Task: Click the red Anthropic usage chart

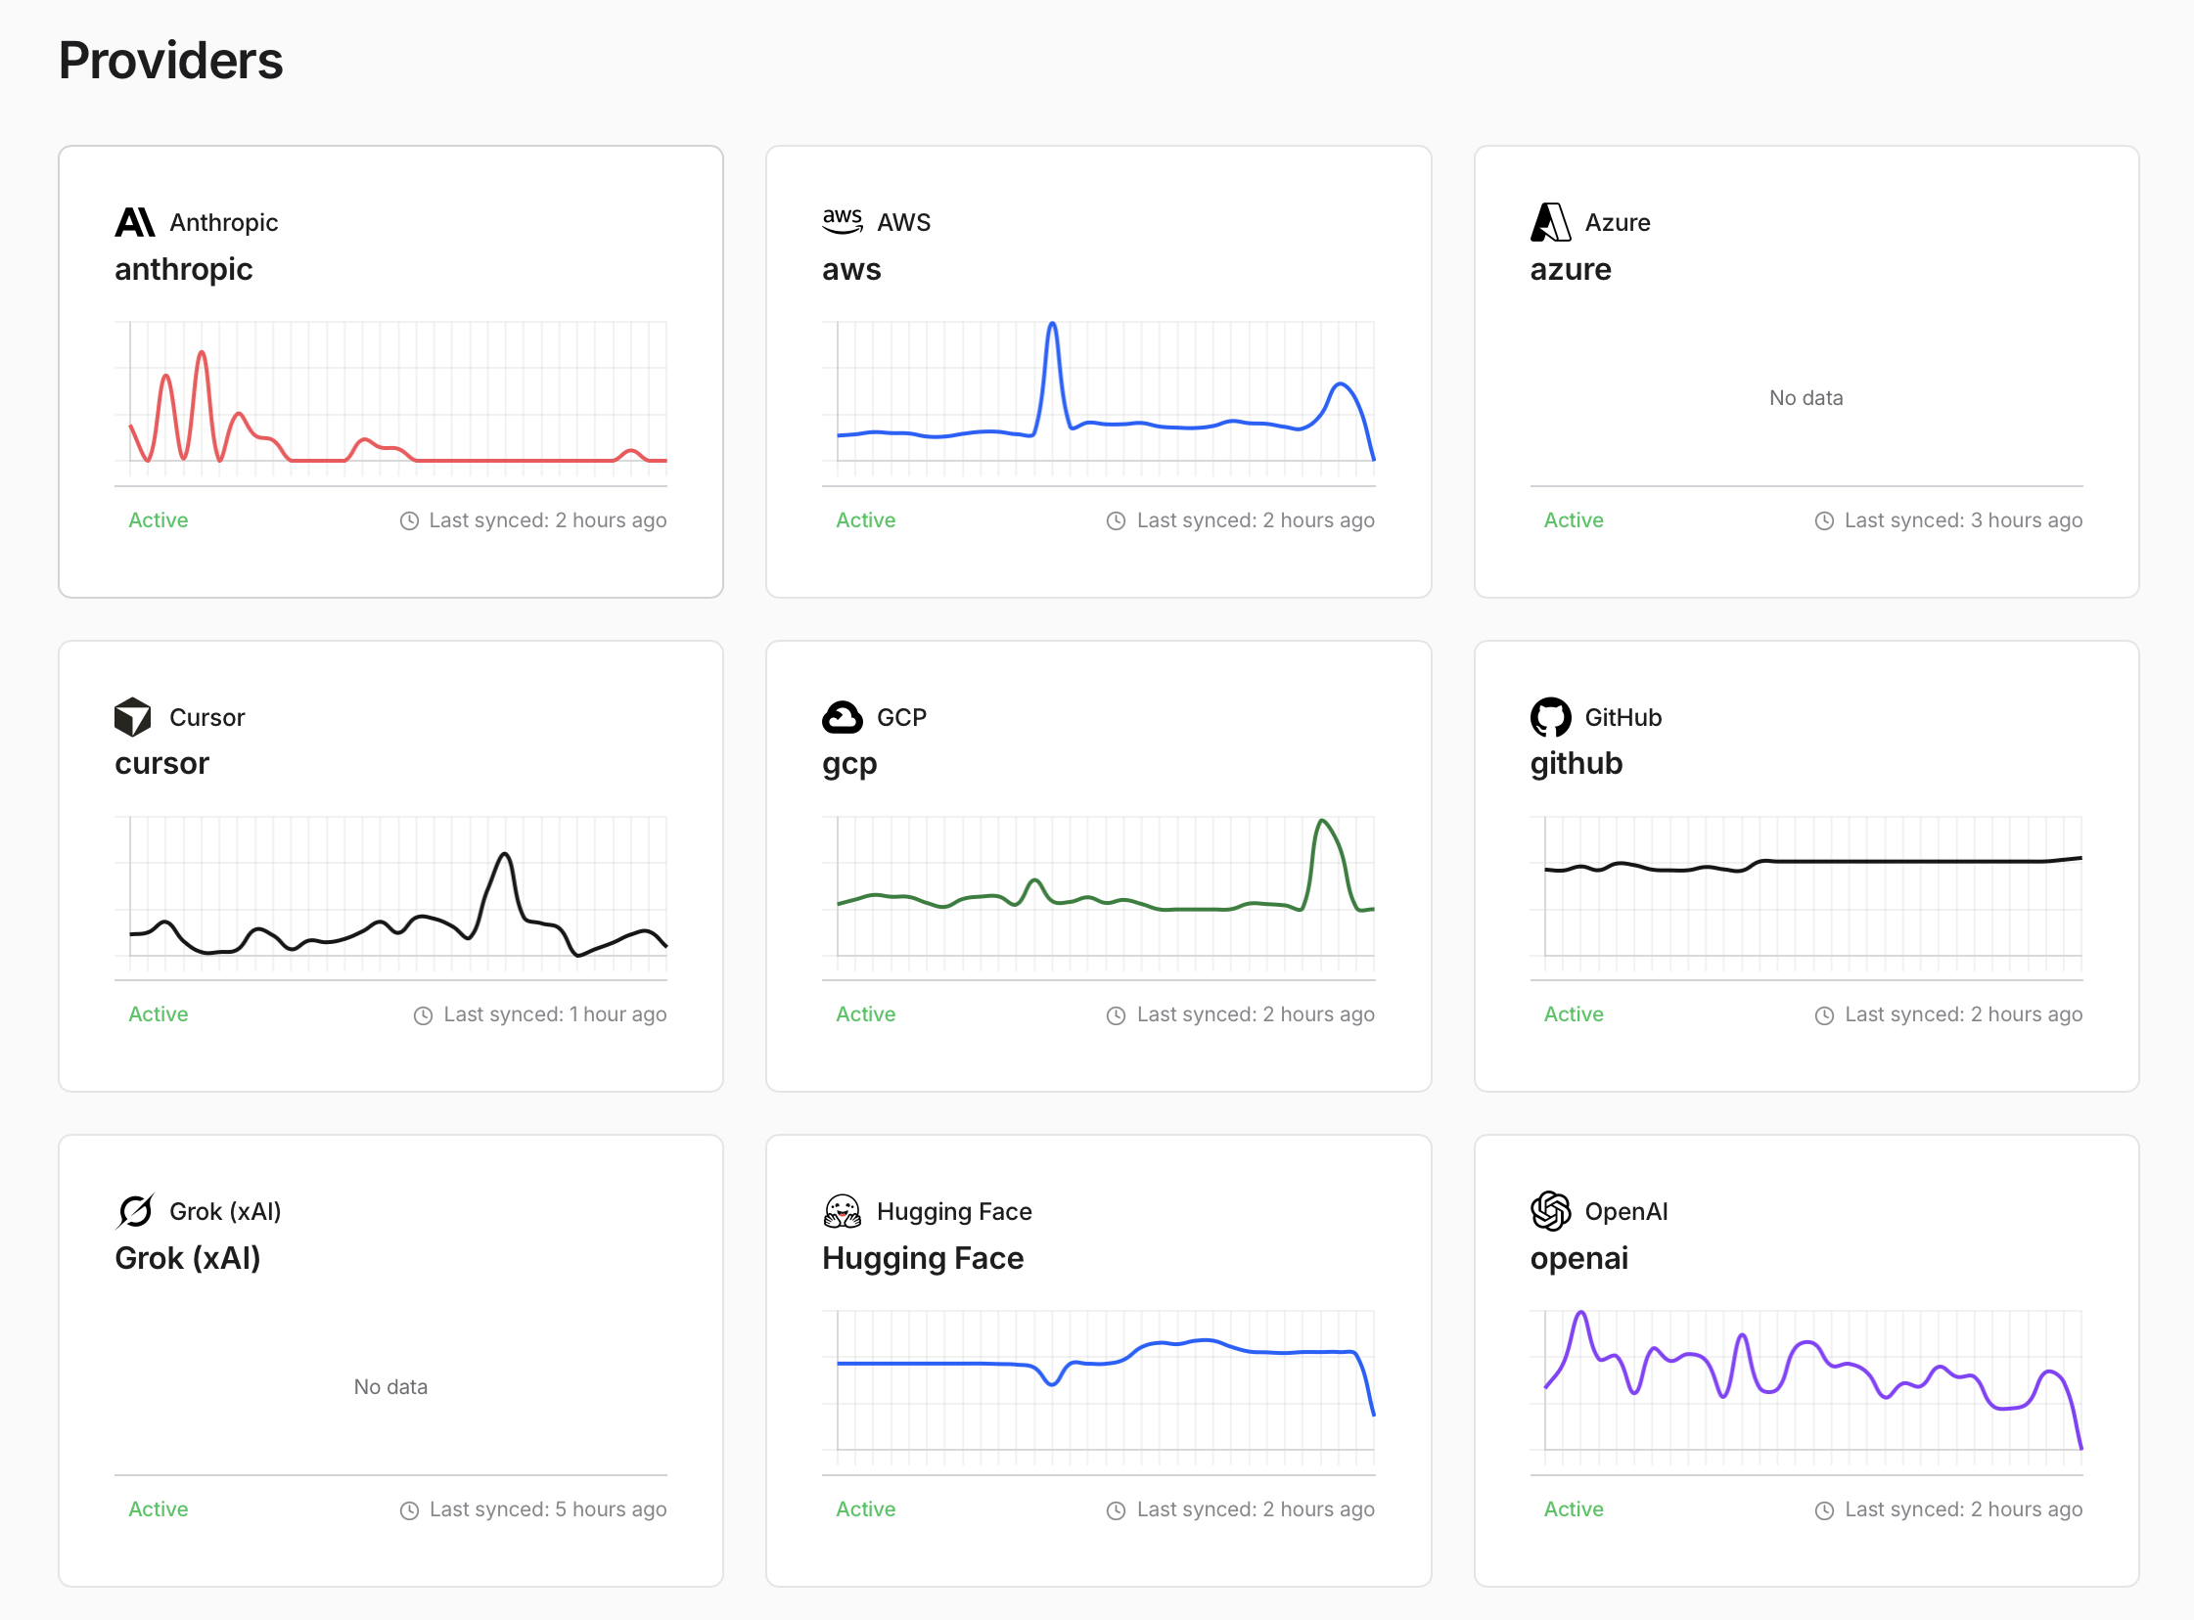Action: tap(390, 402)
